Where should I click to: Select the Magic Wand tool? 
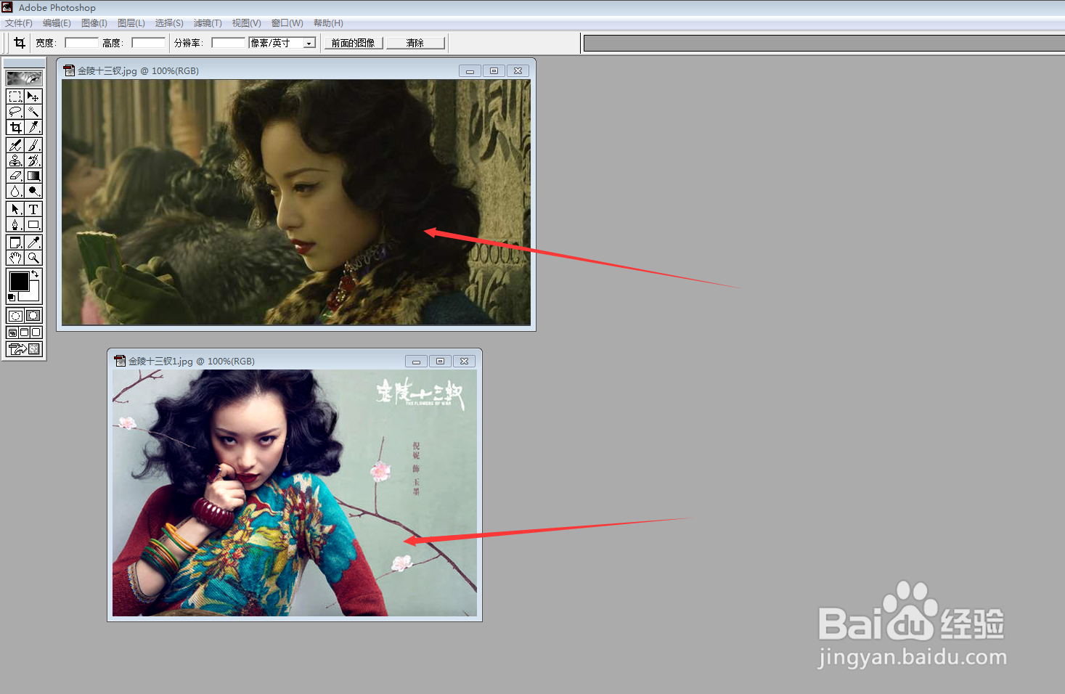point(33,112)
